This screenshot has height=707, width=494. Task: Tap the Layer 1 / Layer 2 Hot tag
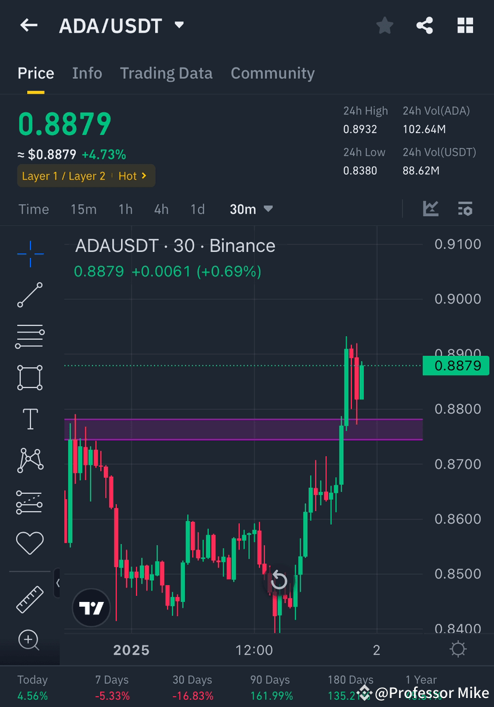click(x=85, y=176)
